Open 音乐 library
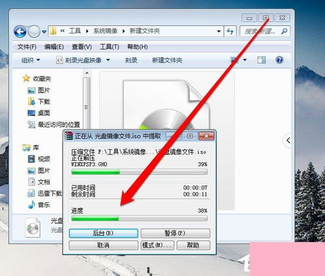This screenshot has width=325, height=276. click(44, 204)
